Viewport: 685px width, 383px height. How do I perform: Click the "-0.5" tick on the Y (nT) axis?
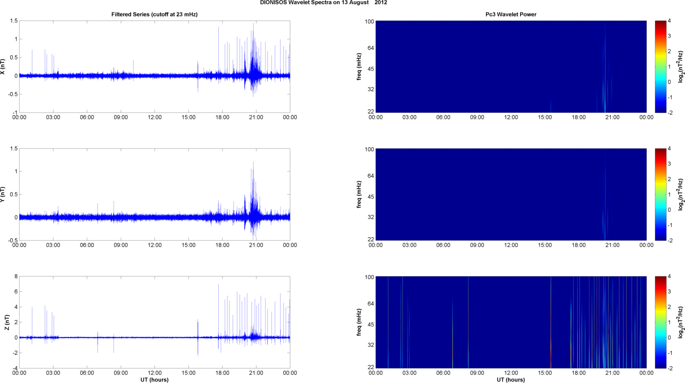pyautogui.click(x=13, y=240)
